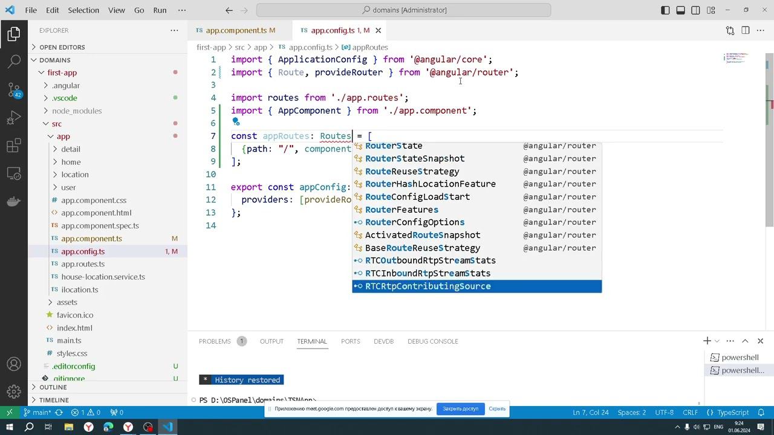Image resolution: width=774 pixels, height=435 pixels.
Task: Click the Скрыть link
Action: 497,409
